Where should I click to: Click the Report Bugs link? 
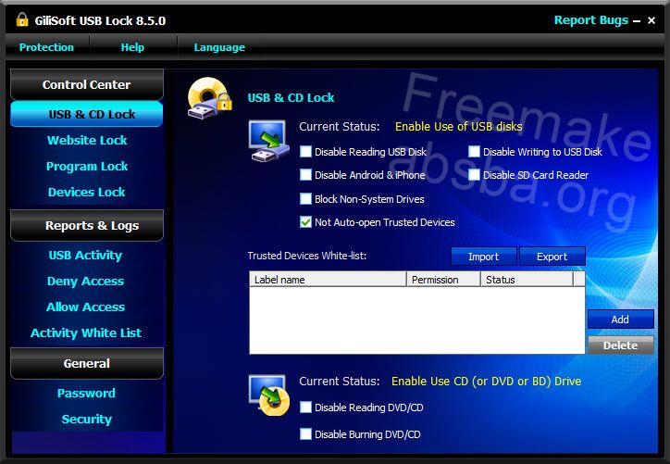pyautogui.click(x=591, y=20)
